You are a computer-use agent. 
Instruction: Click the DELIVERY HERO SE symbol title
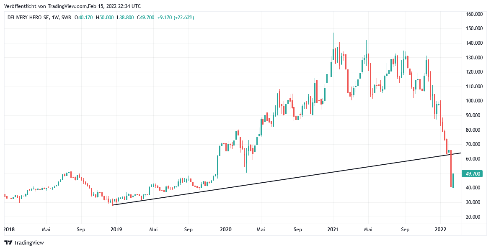pyautogui.click(x=28, y=18)
